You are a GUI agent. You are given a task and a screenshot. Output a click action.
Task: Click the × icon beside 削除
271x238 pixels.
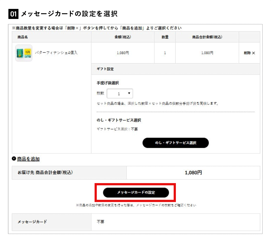click(x=254, y=53)
